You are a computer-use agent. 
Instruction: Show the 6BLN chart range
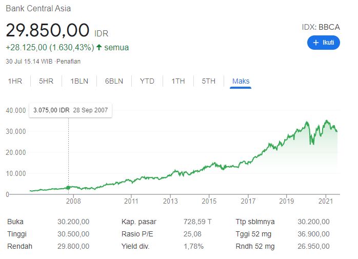113,81
